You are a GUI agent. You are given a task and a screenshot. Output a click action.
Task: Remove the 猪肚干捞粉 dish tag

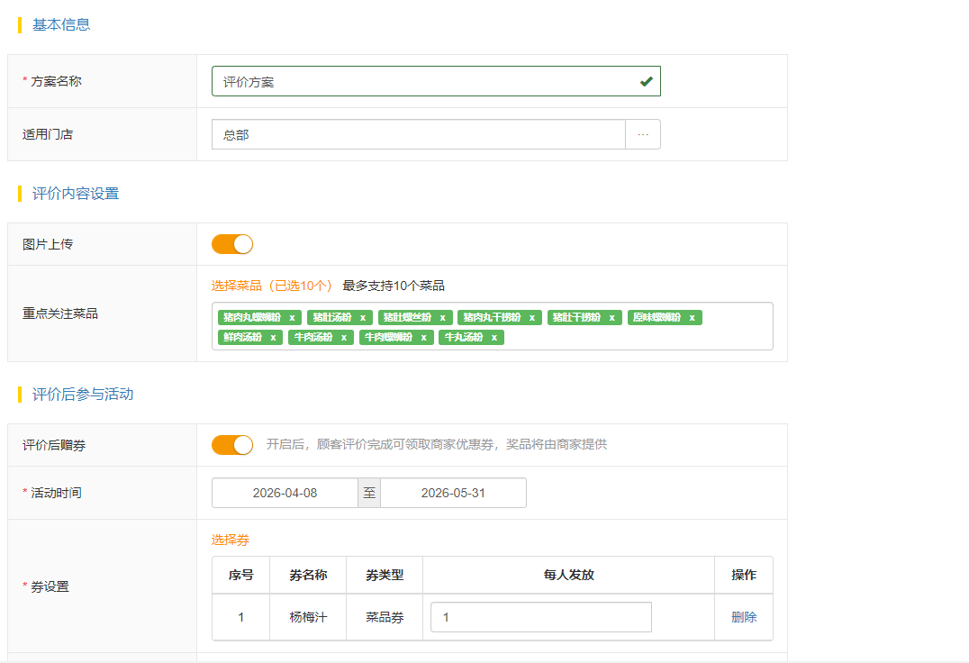(x=611, y=318)
